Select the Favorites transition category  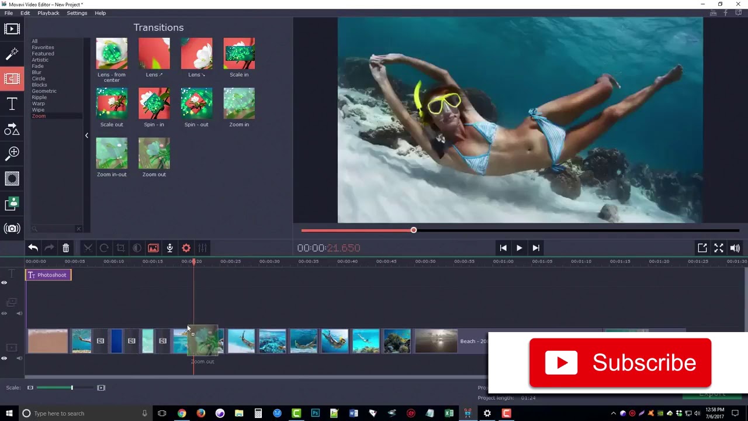coord(43,47)
